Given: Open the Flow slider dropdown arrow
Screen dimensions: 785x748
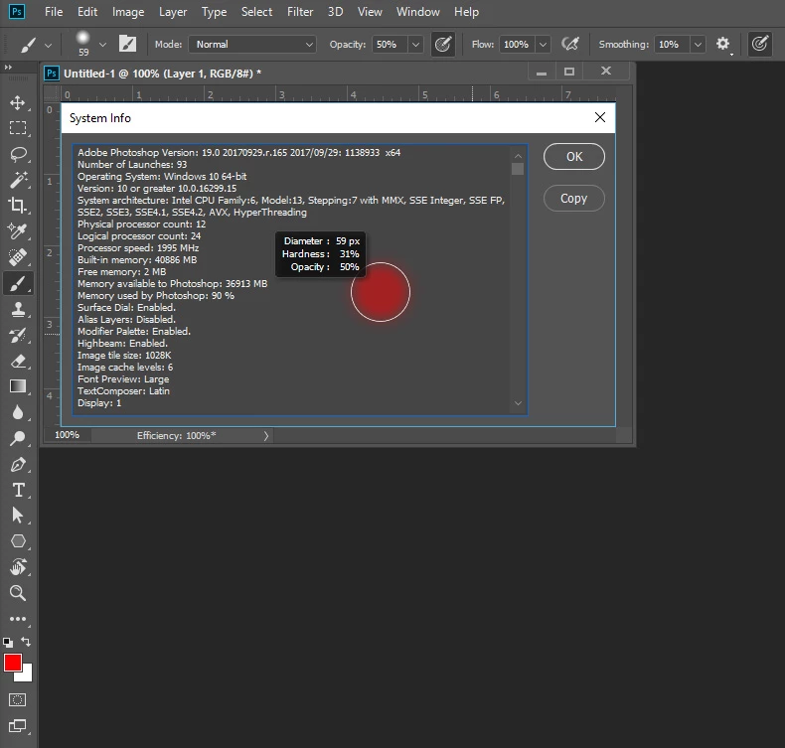Looking at the screenshot, I should click(x=543, y=44).
